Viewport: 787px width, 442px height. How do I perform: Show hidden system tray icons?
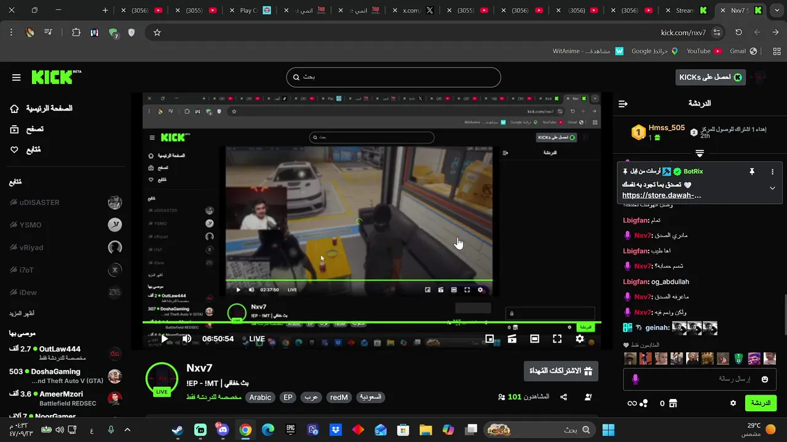point(127,430)
